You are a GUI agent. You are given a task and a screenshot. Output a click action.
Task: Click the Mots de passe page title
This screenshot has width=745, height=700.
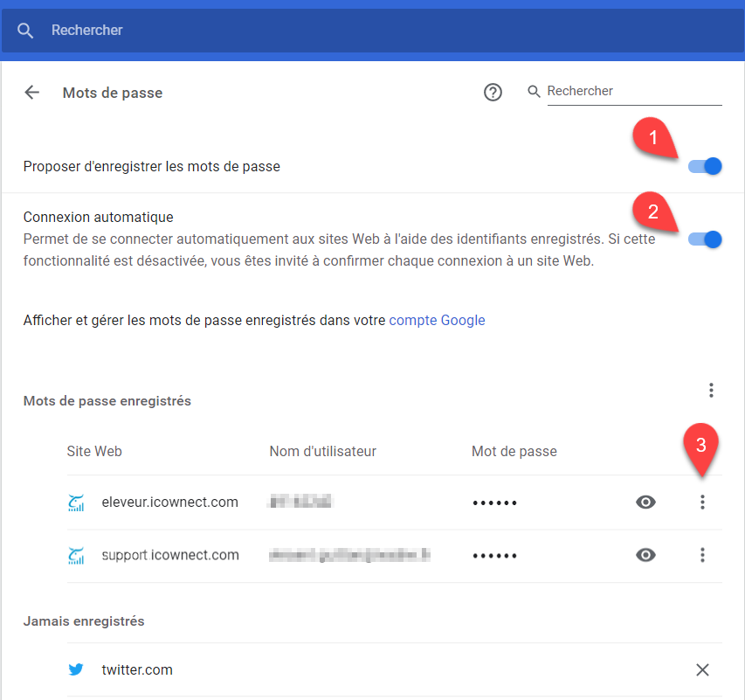pyautogui.click(x=113, y=93)
